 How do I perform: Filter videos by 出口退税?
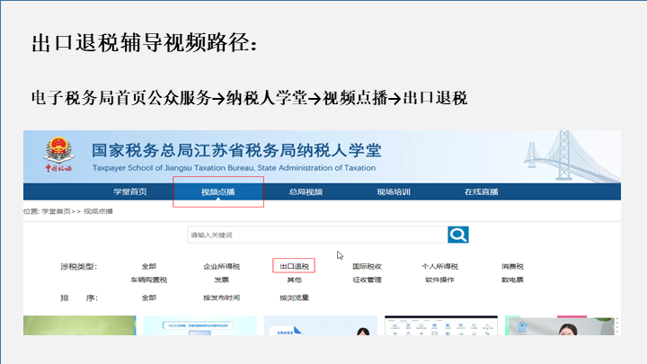(x=294, y=267)
